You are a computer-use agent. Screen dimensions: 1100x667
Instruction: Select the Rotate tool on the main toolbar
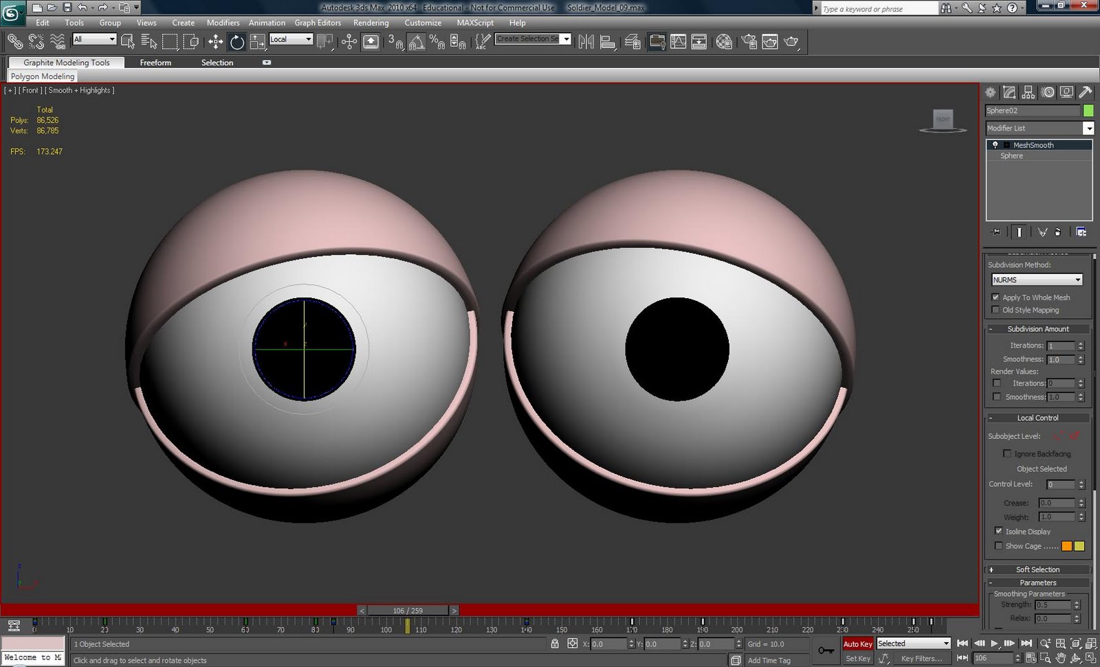tap(236, 42)
